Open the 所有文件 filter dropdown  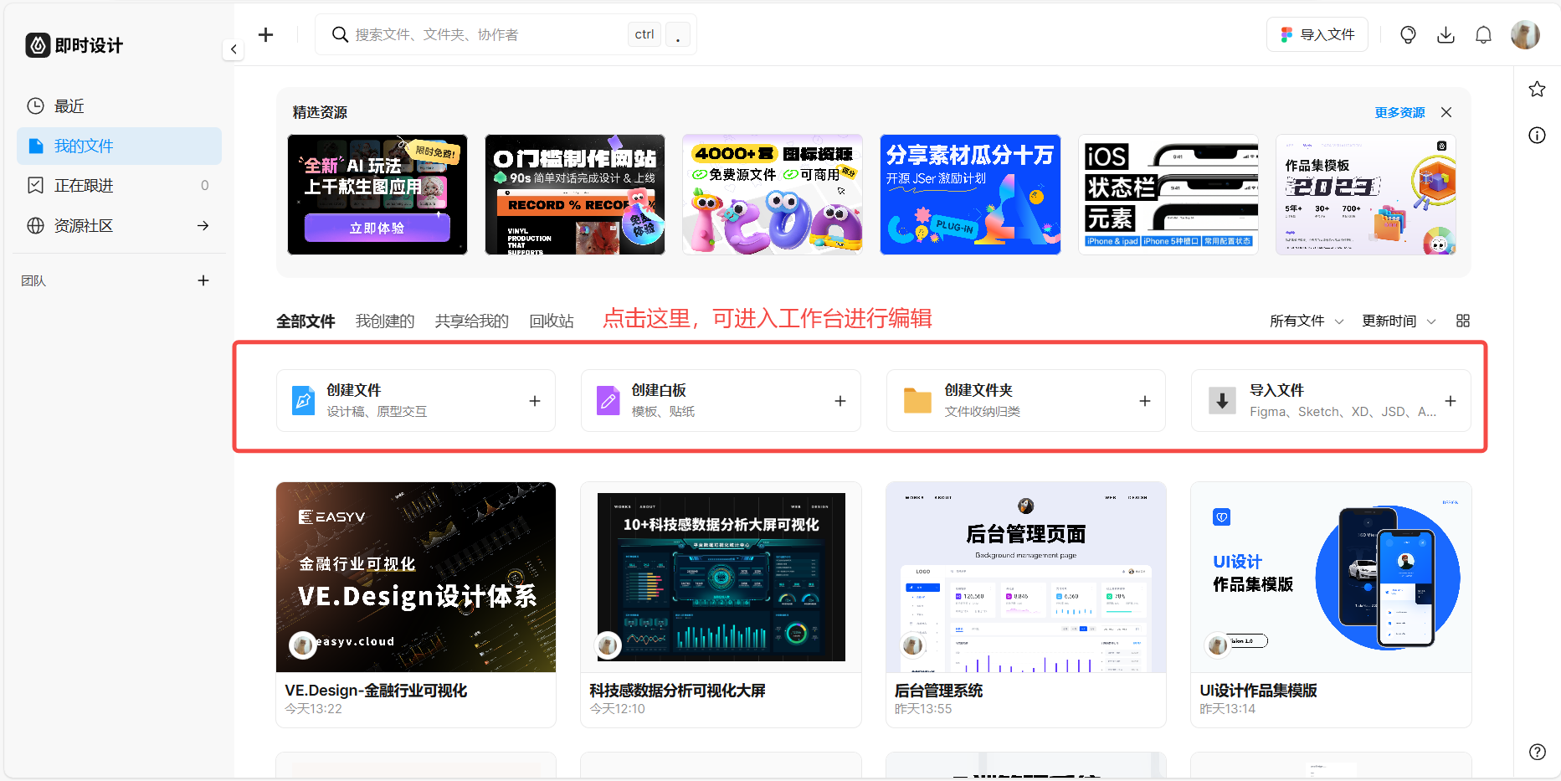(x=1307, y=321)
